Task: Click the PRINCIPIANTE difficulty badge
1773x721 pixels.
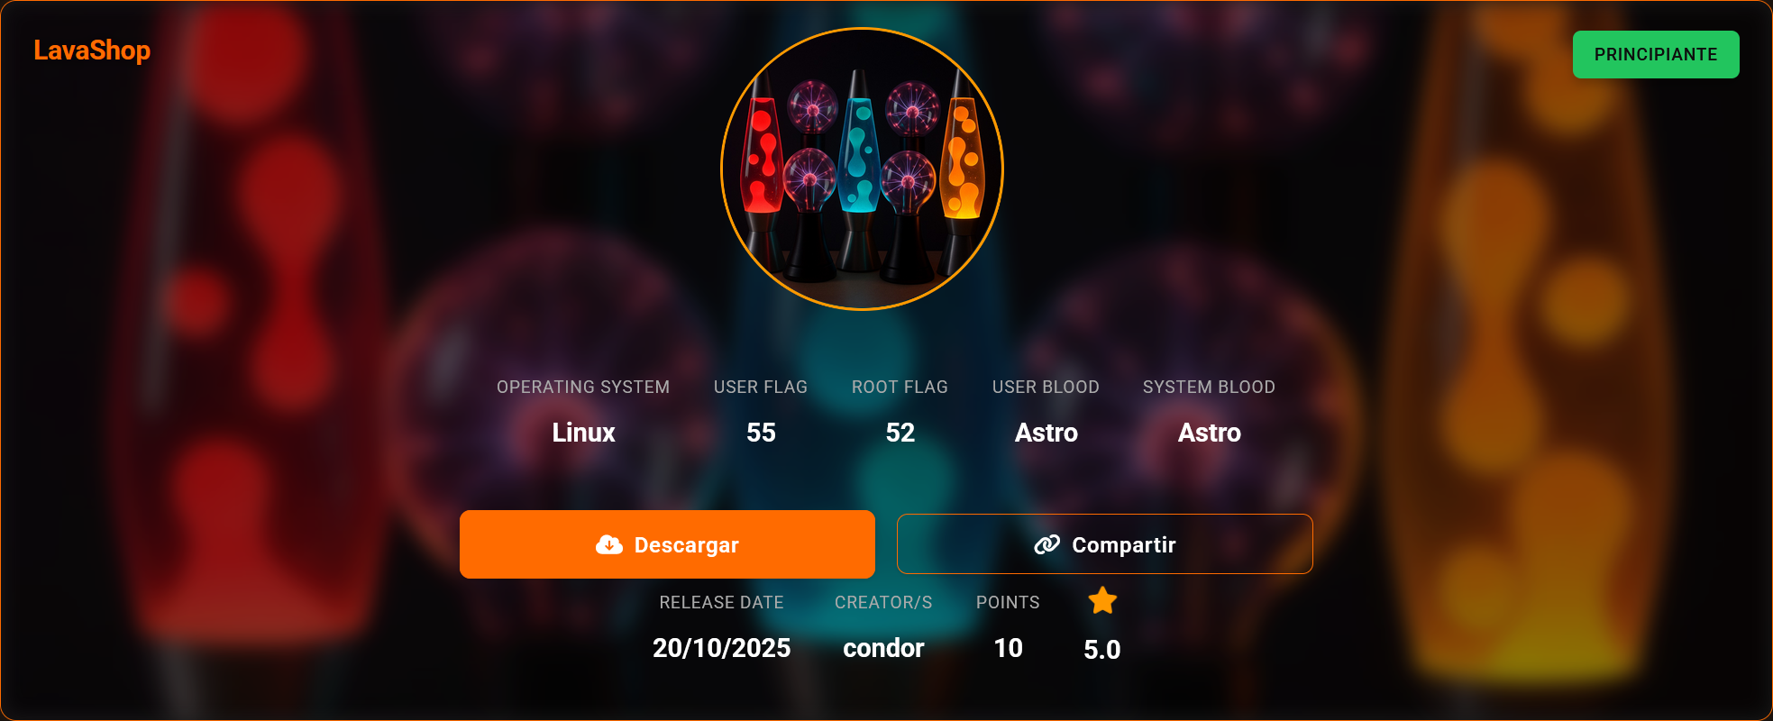Action: pyautogui.click(x=1656, y=54)
